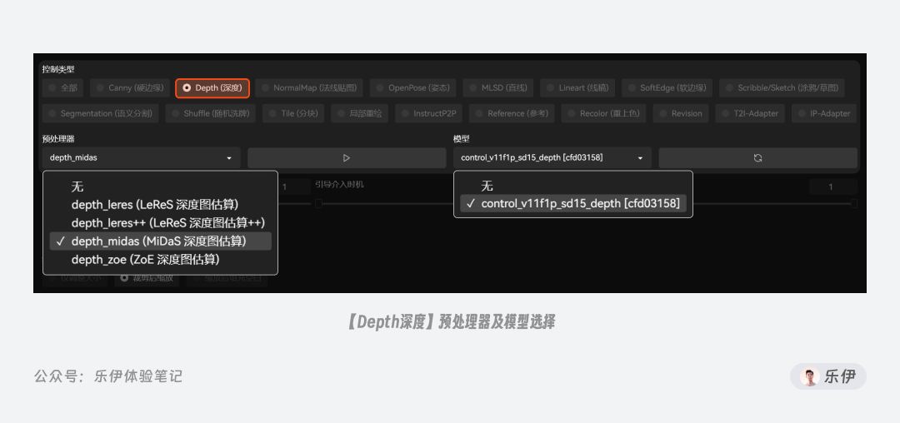The width and height of the screenshot is (900, 423).
Task: Click the 引导介入时机 slider handle
Action: click(x=318, y=203)
